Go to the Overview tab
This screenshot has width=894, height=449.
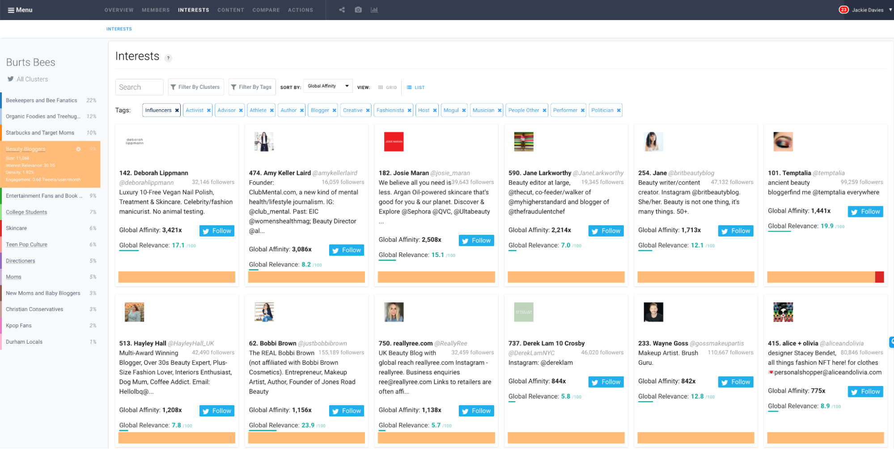click(119, 10)
